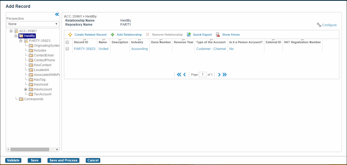Click the HasTag folder icon
Image resolution: width=347 pixels, height=165 pixels.
(31, 80)
